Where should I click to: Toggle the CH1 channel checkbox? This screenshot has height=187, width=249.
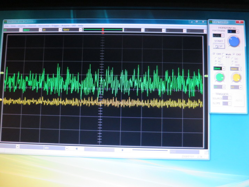[214, 54]
